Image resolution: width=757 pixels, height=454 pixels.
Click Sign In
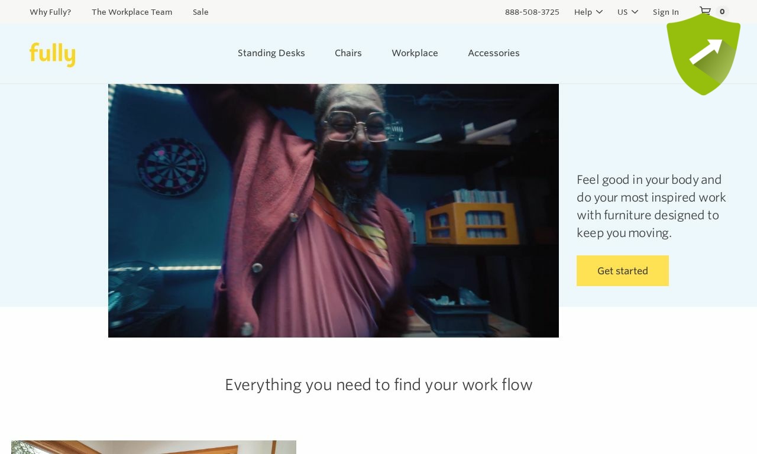[666, 12]
